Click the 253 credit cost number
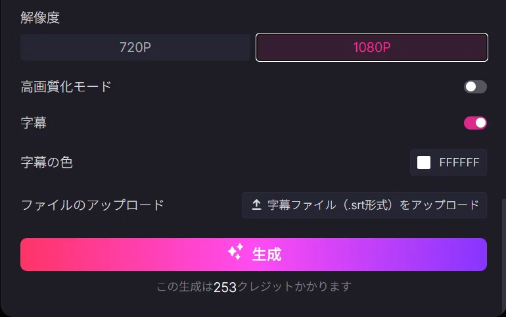The height and width of the screenshot is (317, 506). pyautogui.click(x=225, y=287)
